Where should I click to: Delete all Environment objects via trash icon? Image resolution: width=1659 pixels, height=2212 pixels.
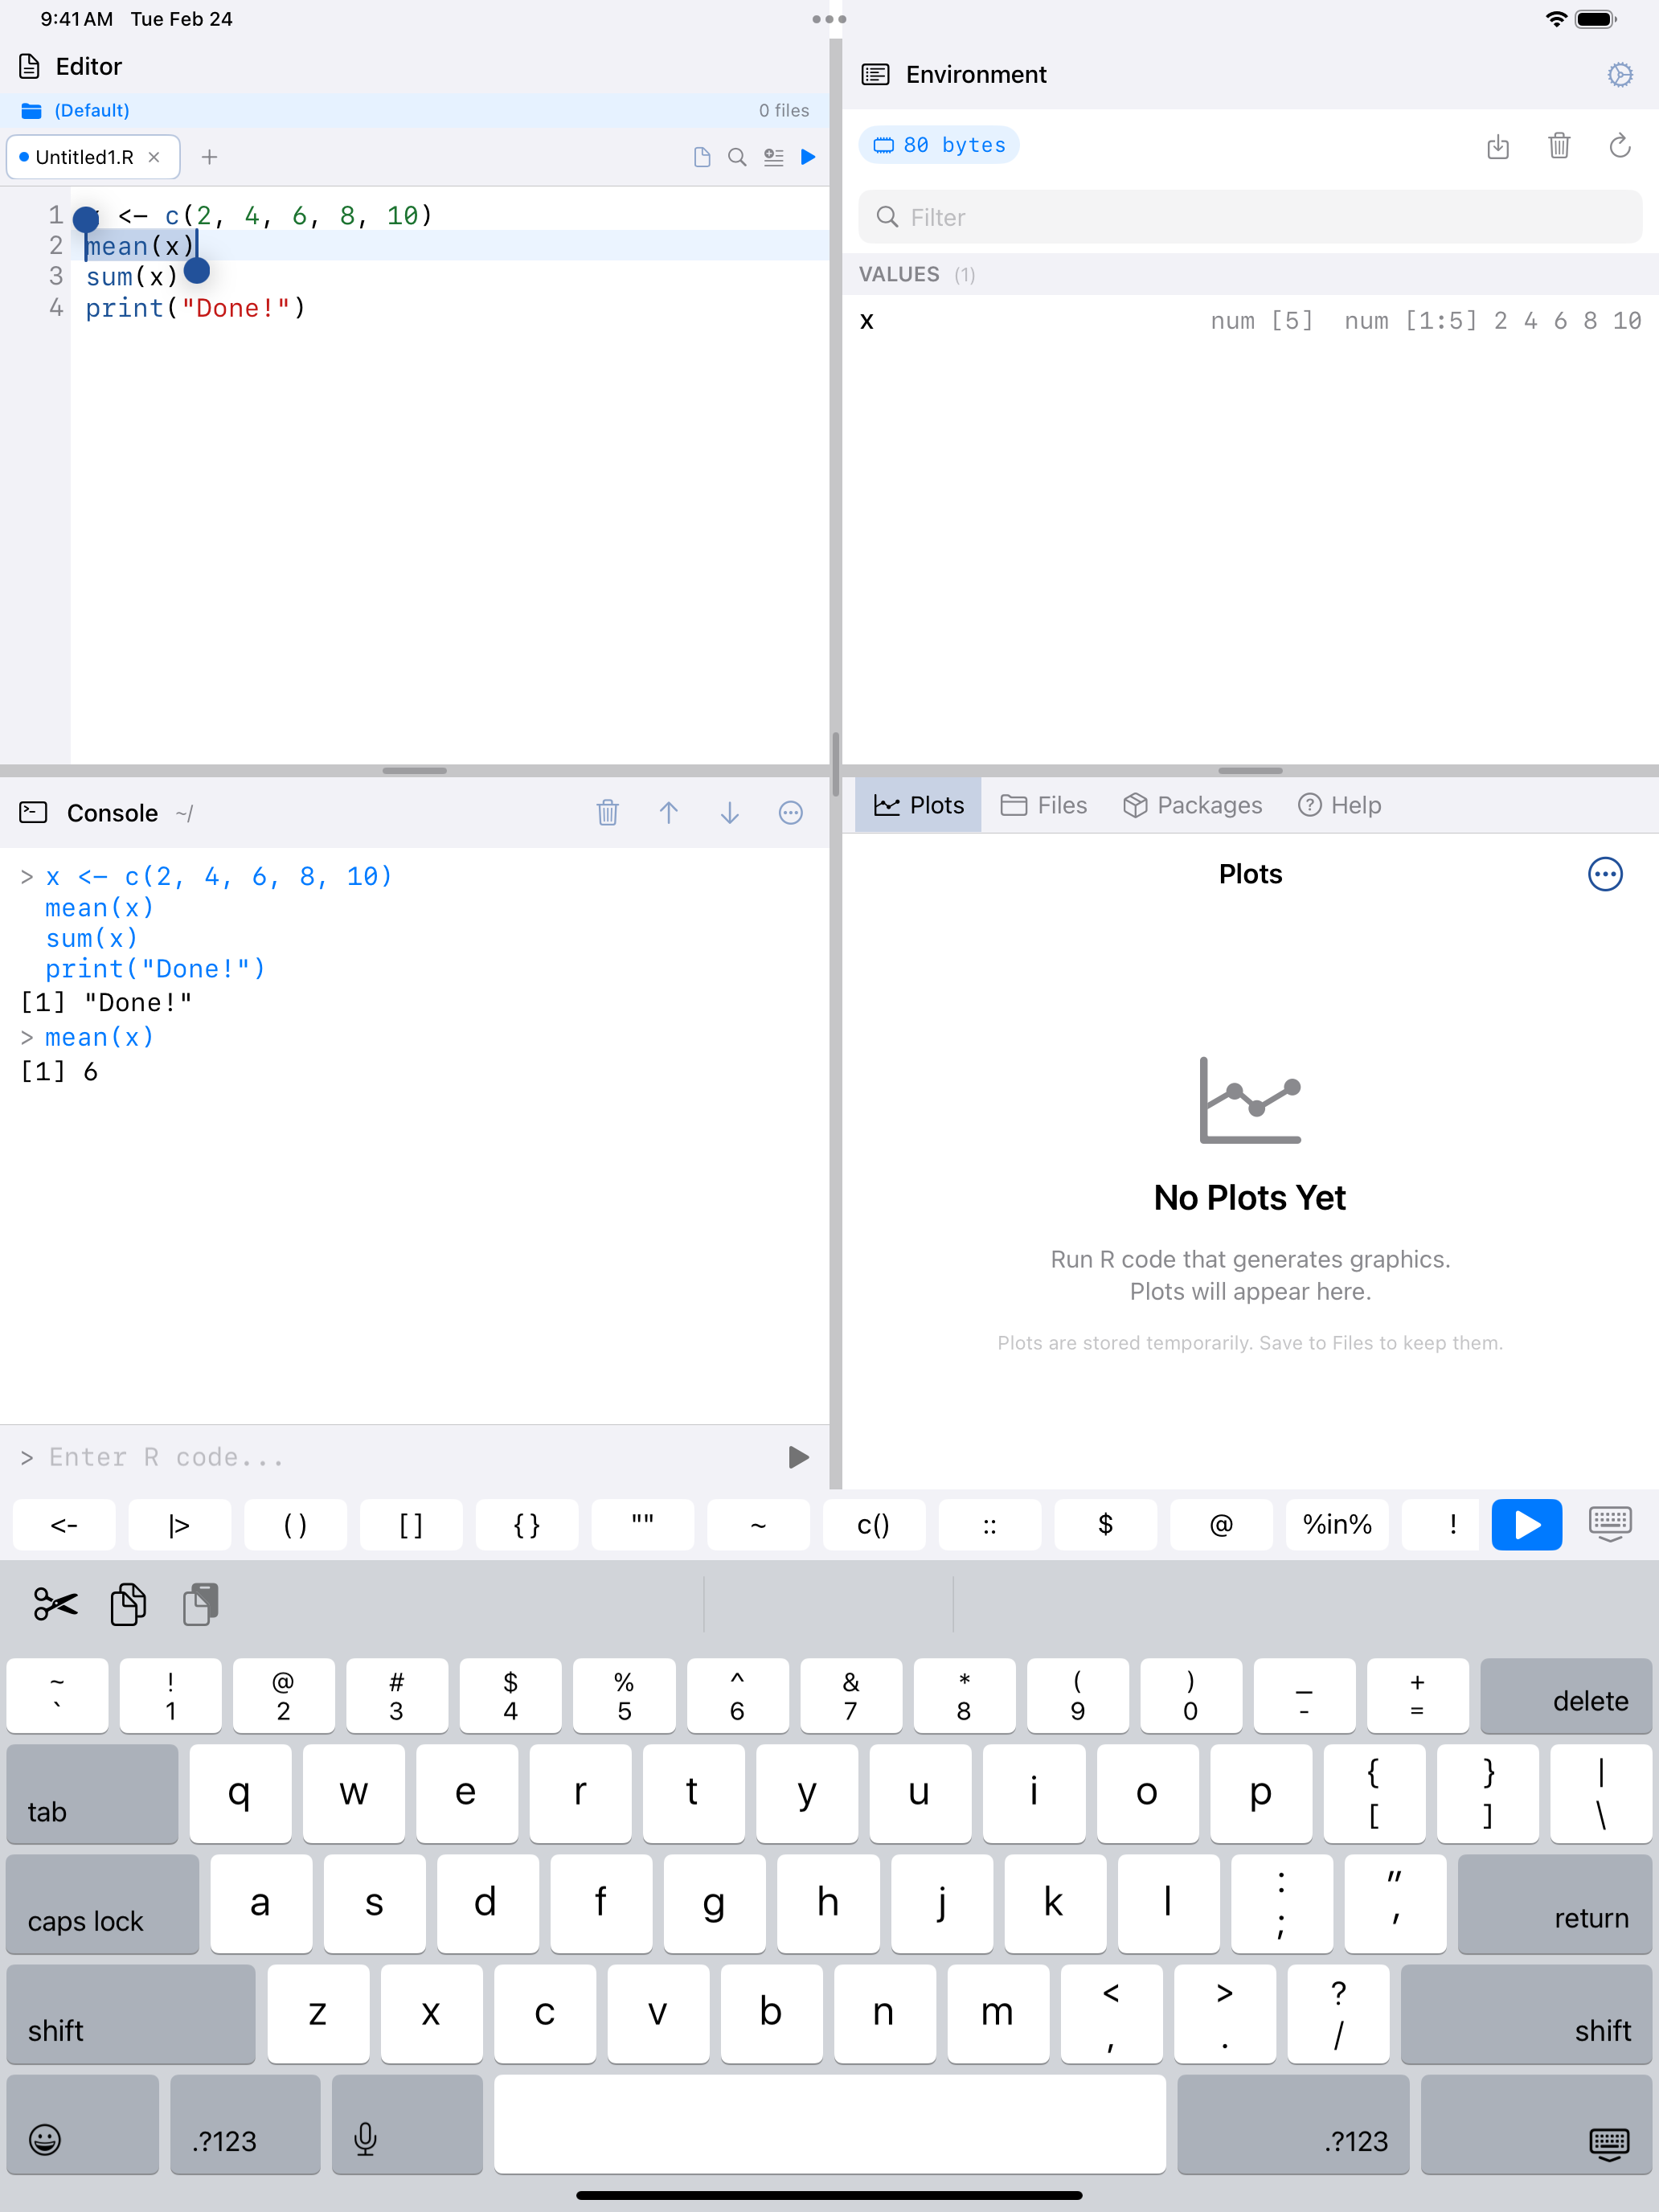point(1559,147)
